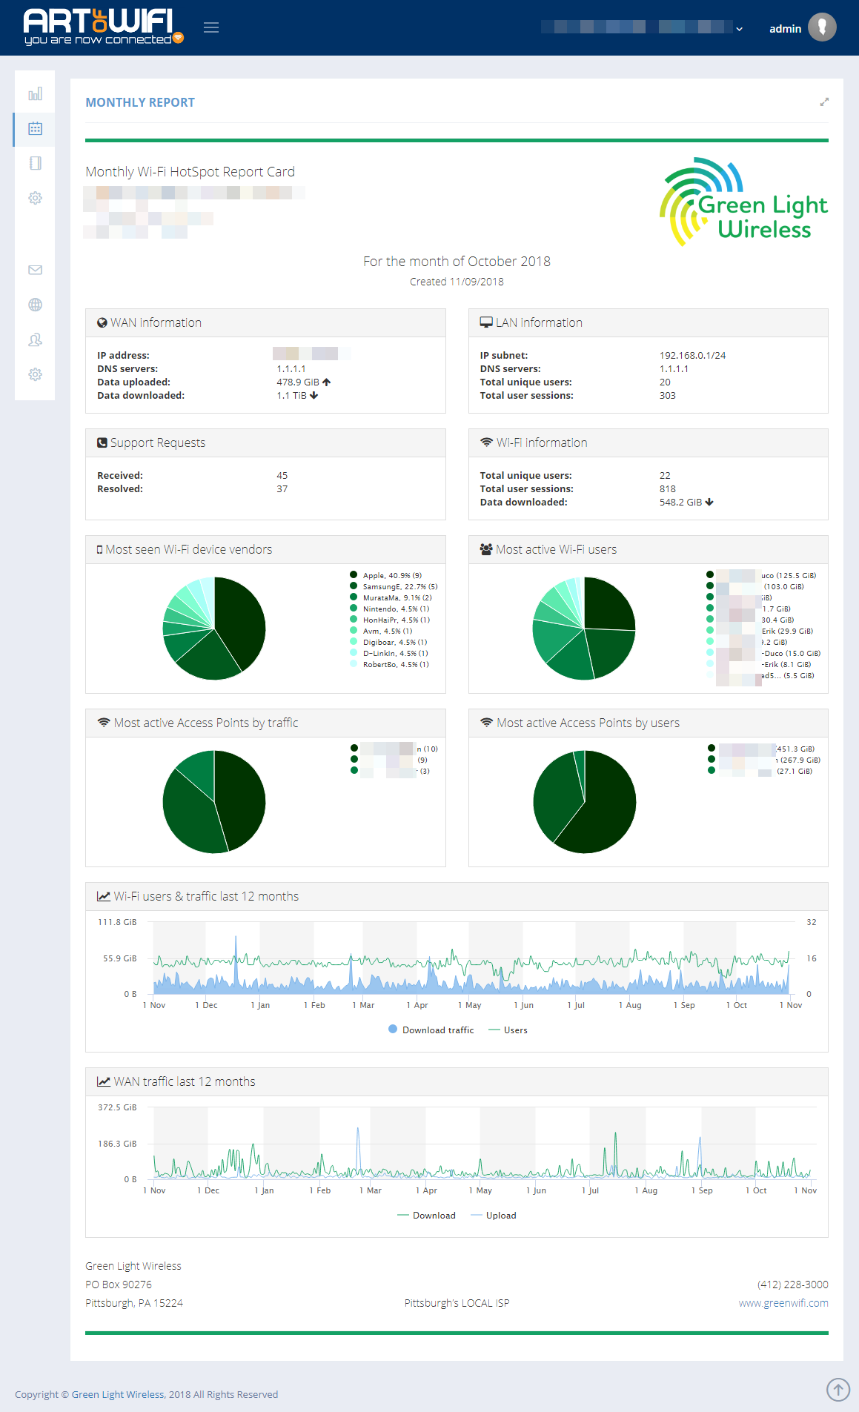Click the envelope mail icon in sidebar
Screen dimensions: 859x1412
point(35,270)
